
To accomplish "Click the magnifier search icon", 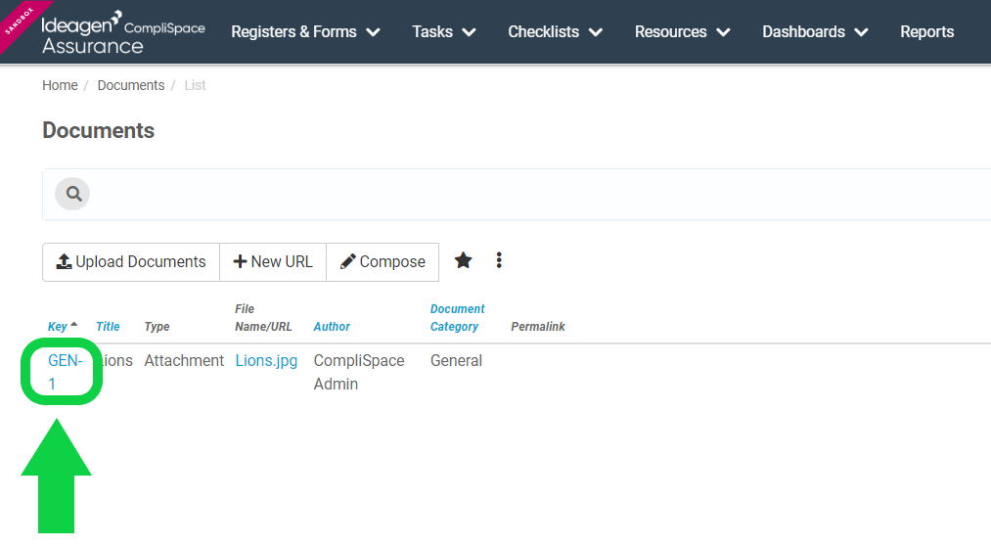I will 72,194.
